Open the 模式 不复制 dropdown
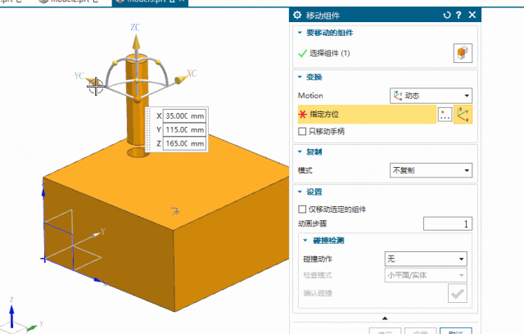Screen dimensions: 524x334 [x=431, y=169]
